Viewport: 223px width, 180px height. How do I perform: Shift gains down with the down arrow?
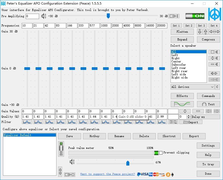click(x=200, y=32)
